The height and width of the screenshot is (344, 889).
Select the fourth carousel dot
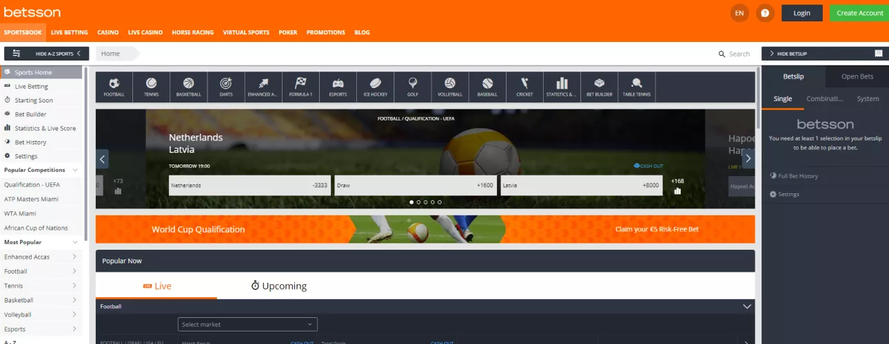pos(432,202)
